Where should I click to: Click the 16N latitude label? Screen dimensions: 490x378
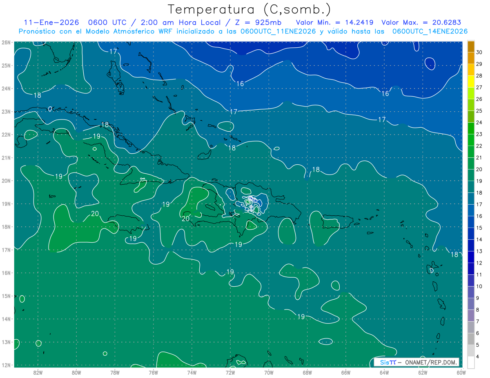point(6,273)
